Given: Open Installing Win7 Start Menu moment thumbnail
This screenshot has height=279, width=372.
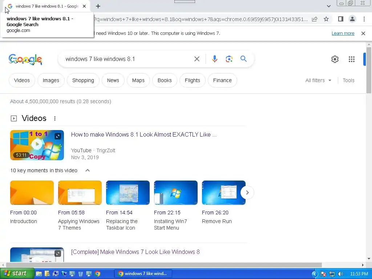Looking at the screenshot, I should tap(176, 193).
